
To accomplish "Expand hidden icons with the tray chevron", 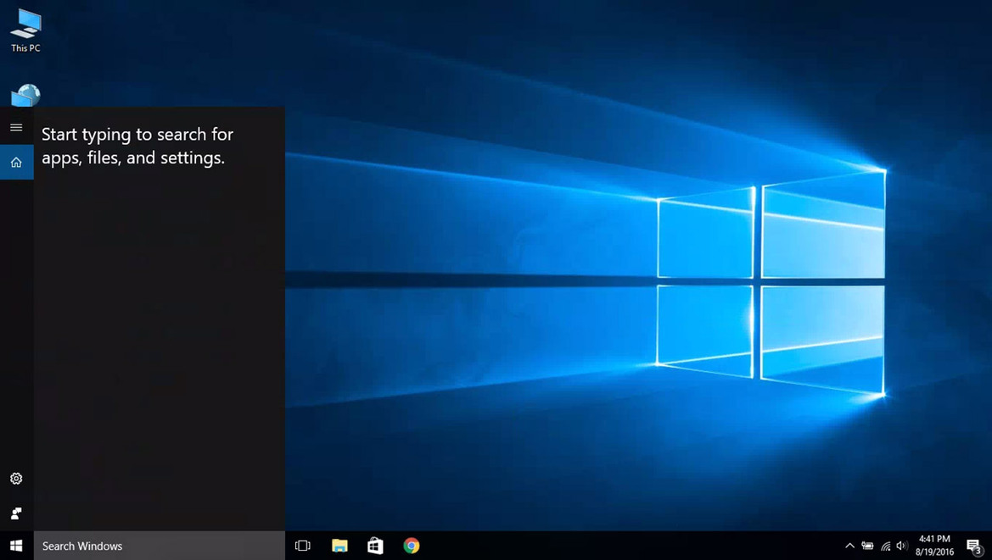I will coord(849,546).
